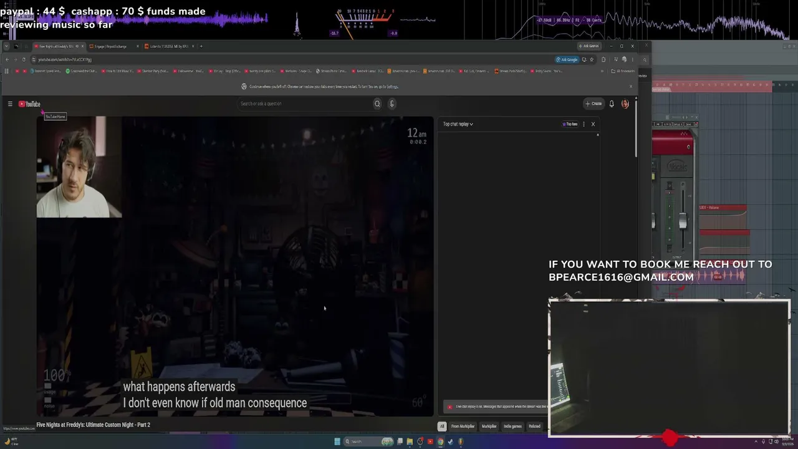This screenshot has width=798, height=449.
Task: Reload the page in Chrome
Action: point(24,60)
